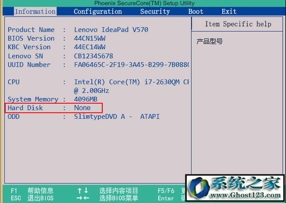The height and width of the screenshot is (203, 286).
Task: Click the CPU label
Action: coord(13,82)
